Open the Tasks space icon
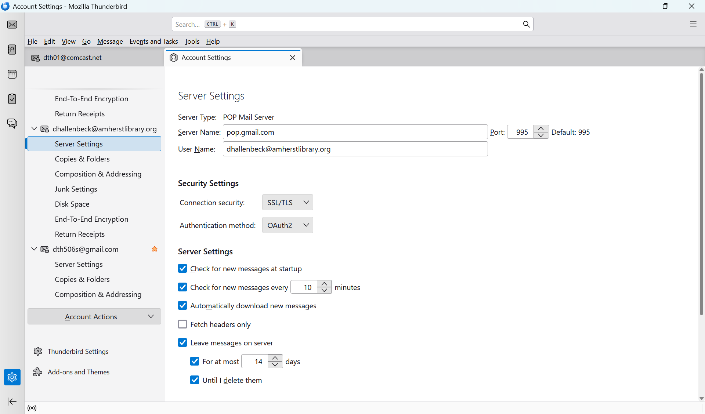 click(12, 99)
